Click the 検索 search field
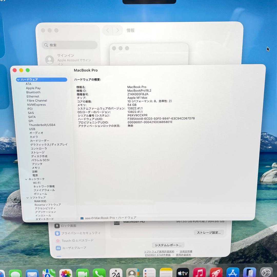The width and height of the screenshot is (277, 277). 69,45
